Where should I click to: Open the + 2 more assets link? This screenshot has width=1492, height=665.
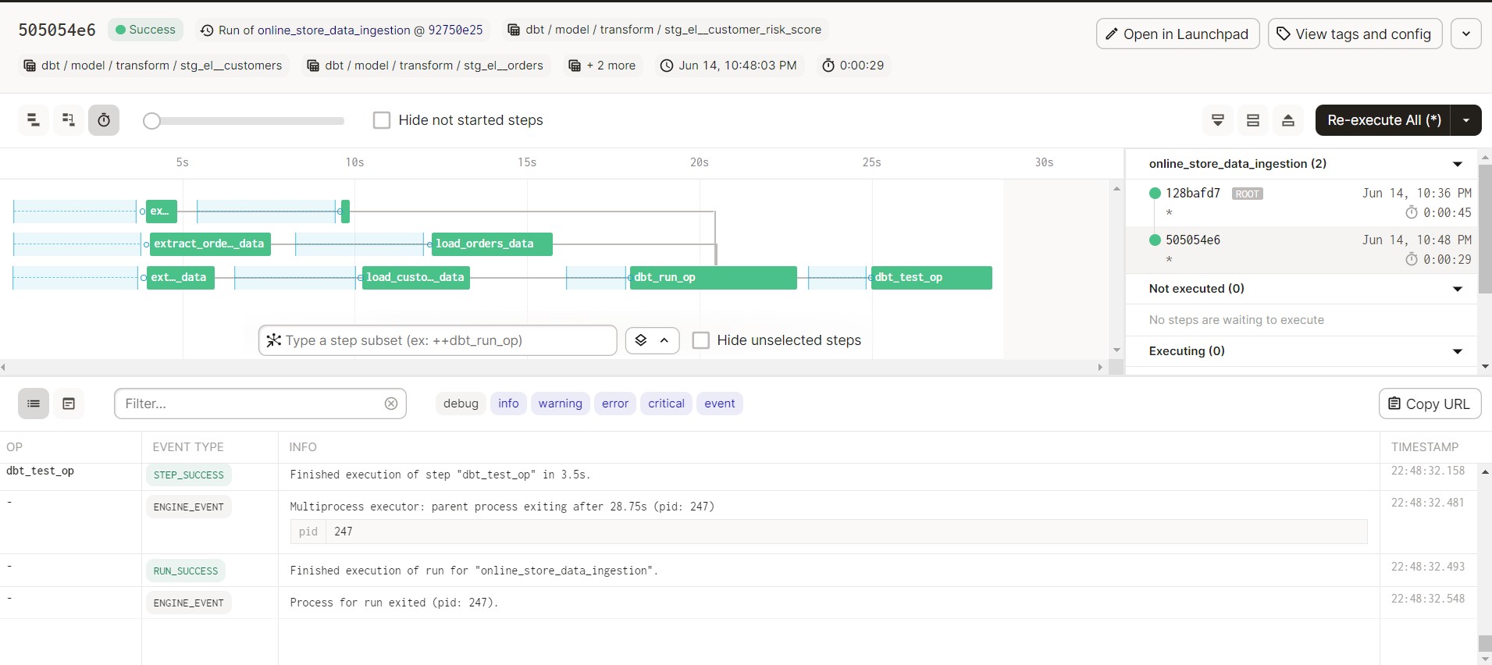602,66
